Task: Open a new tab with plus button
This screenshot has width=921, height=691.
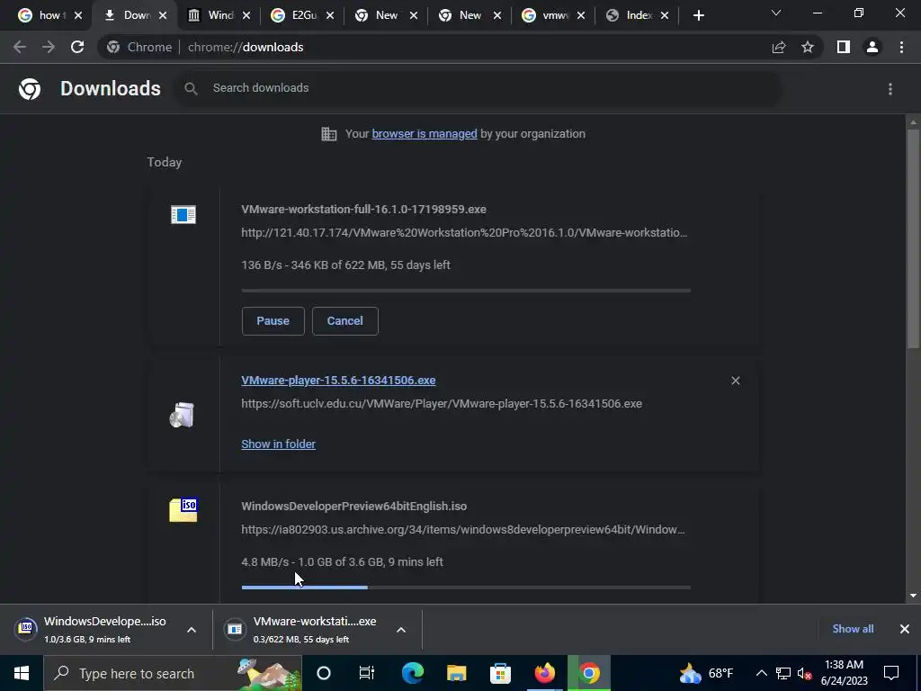Action: click(698, 15)
